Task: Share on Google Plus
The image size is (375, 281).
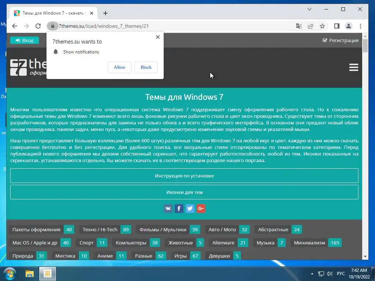Action: (x=201, y=209)
